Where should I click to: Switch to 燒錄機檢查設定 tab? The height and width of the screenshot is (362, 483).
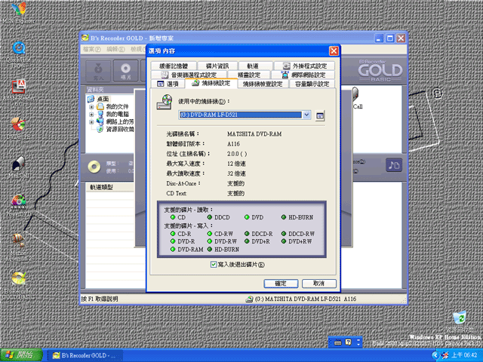click(263, 84)
